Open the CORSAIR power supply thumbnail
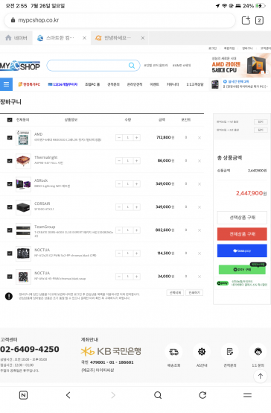Screen dimensions: 271x413 coord(23,207)
